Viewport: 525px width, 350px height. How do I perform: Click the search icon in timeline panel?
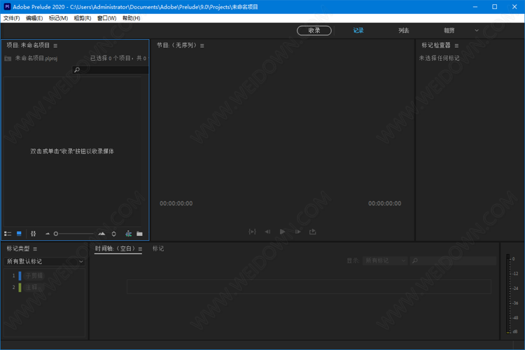coord(415,260)
